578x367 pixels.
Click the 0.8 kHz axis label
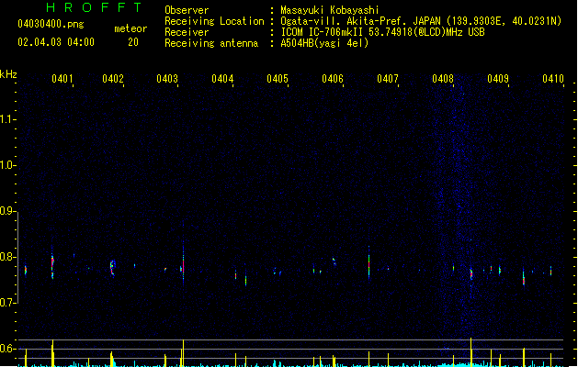click(x=6, y=257)
